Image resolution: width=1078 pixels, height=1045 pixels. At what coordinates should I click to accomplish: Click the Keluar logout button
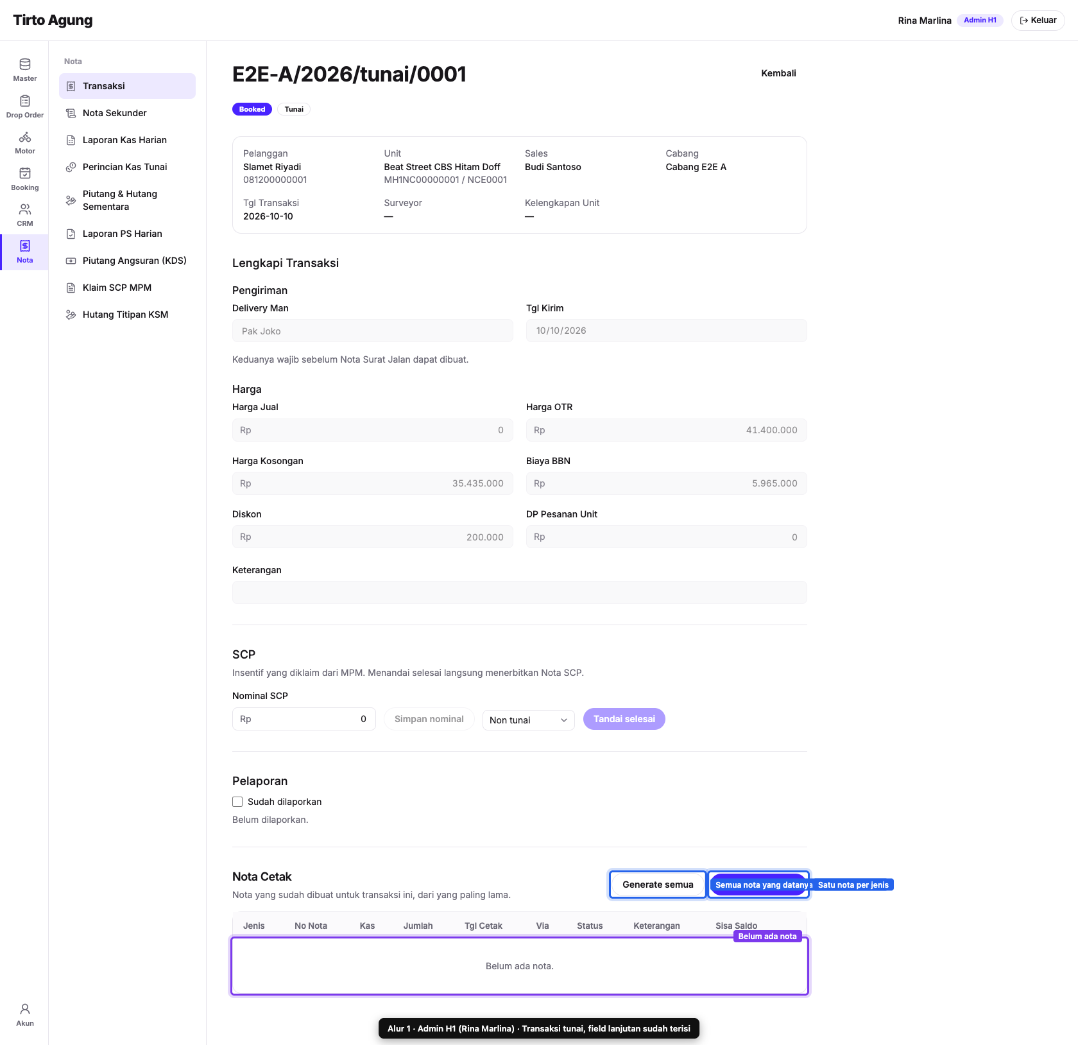click(x=1038, y=21)
